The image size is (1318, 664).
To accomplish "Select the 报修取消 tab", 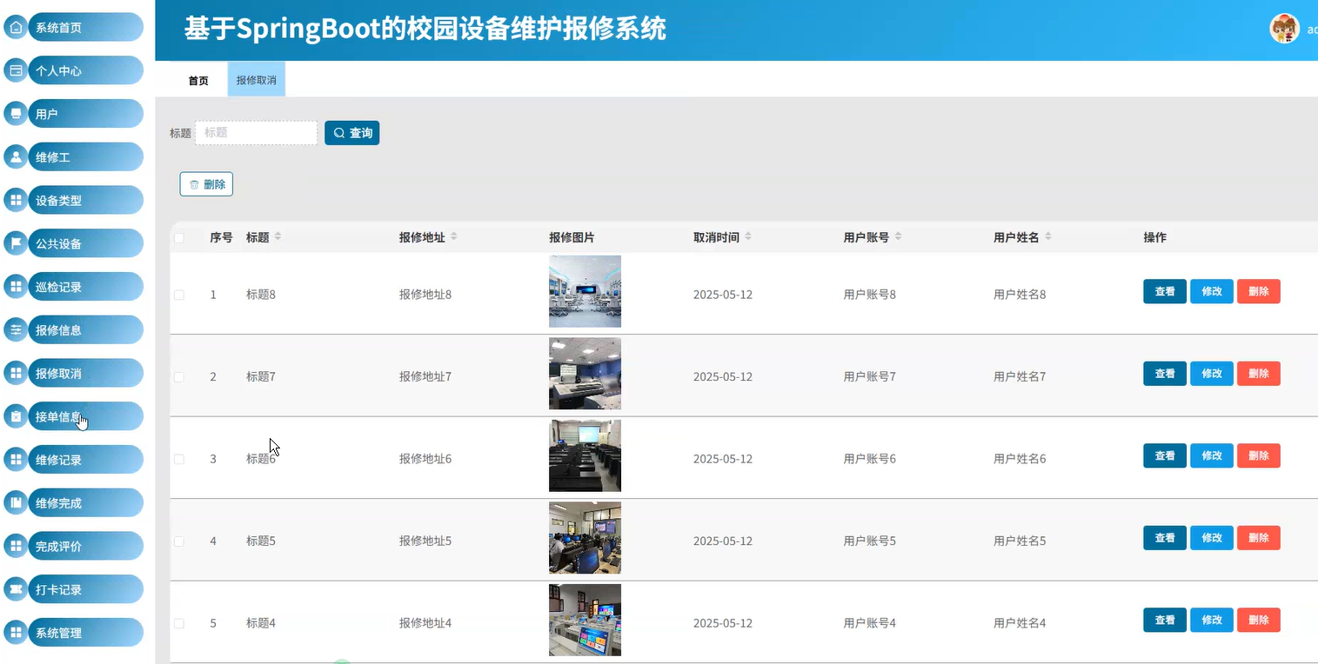I will click(257, 79).
